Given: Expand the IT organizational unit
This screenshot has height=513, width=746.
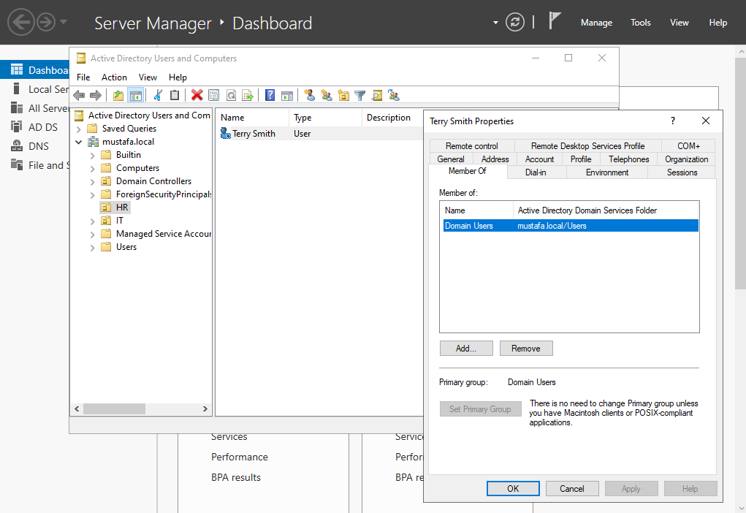Looking at the screenshot, I should (92, 221).
